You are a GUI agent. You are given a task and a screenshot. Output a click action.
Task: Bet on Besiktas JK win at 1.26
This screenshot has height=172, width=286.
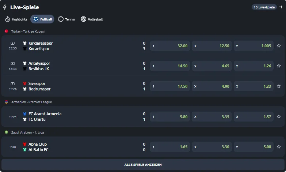click(253, 66)
